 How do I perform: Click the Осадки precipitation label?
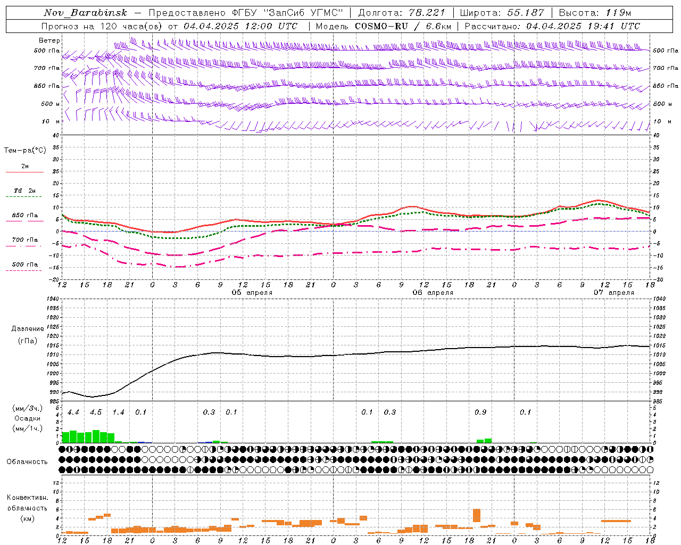(27, 418)
